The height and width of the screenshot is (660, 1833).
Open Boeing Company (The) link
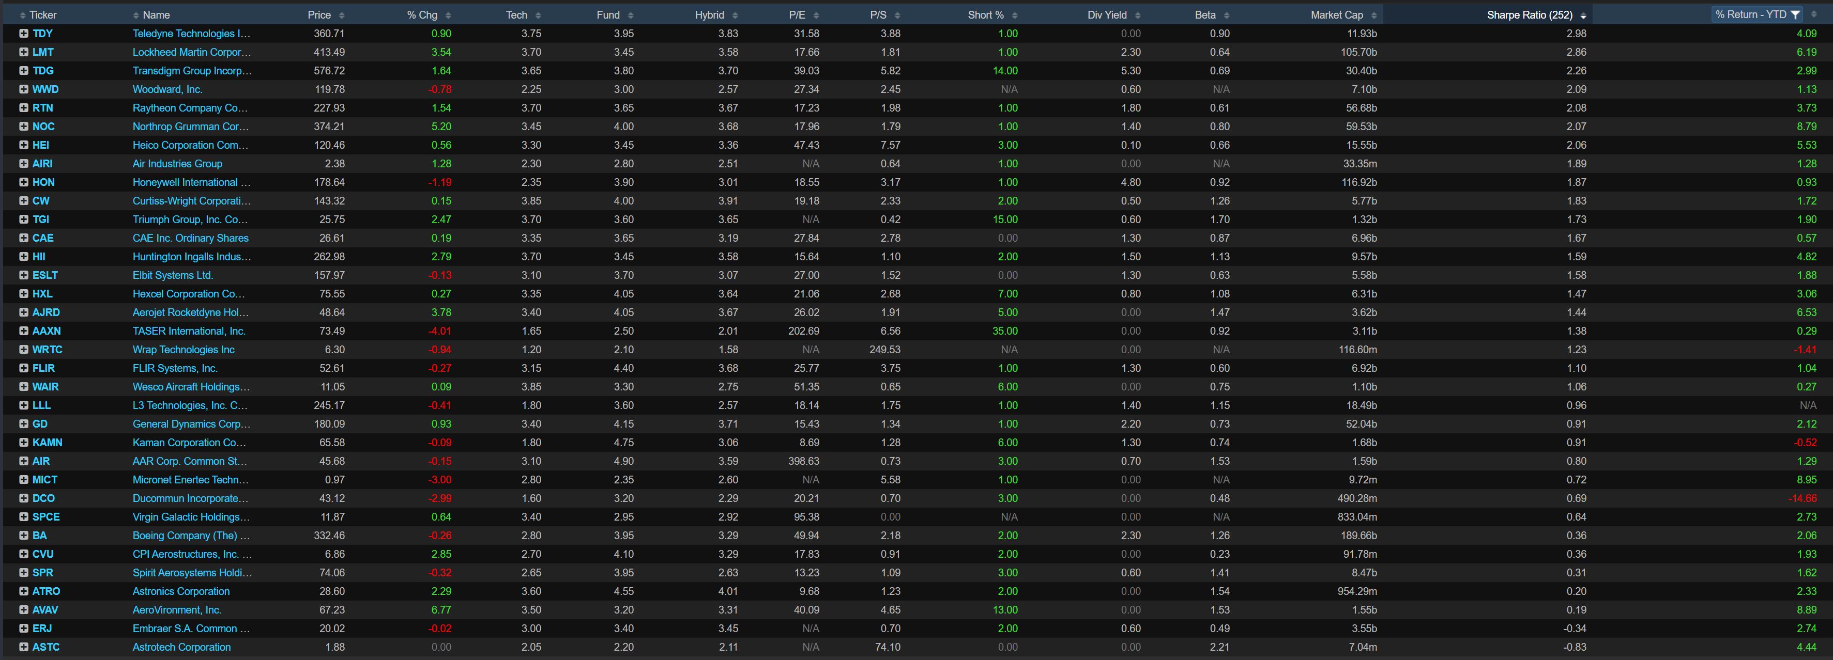pos(191,536)
